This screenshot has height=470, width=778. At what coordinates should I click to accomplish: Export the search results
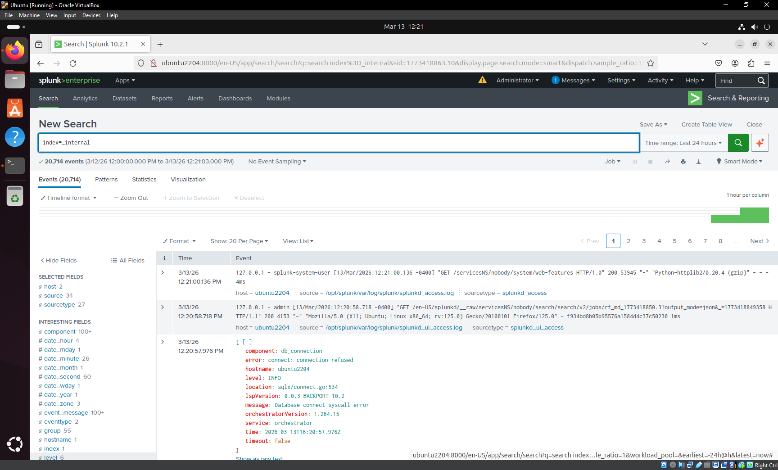pyautogui.click(x=698, y=161)
